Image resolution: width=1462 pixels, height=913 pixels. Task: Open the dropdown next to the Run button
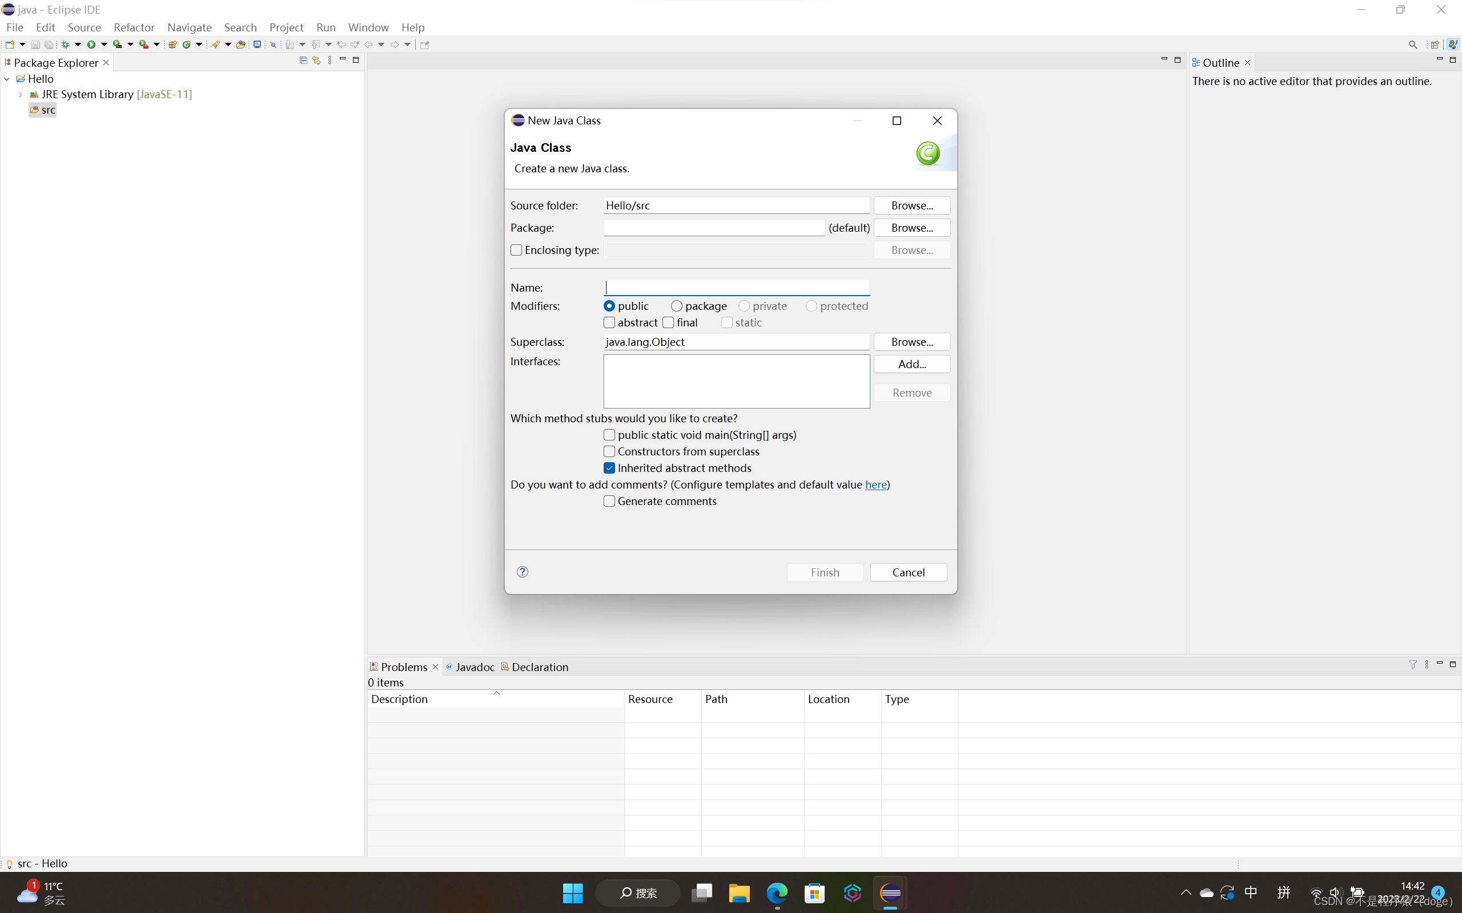point(104,45)
